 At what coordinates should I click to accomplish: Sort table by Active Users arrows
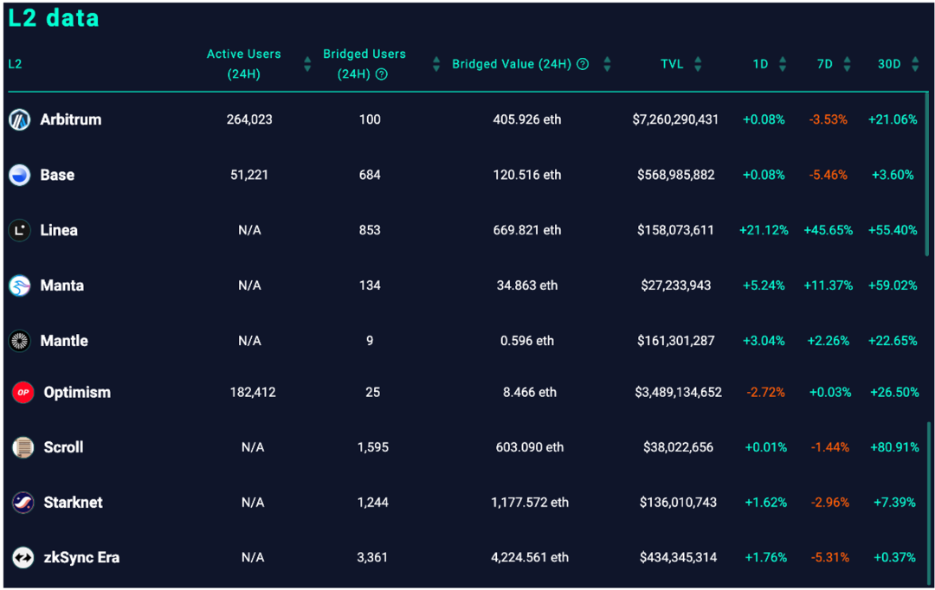click(307, 64)
